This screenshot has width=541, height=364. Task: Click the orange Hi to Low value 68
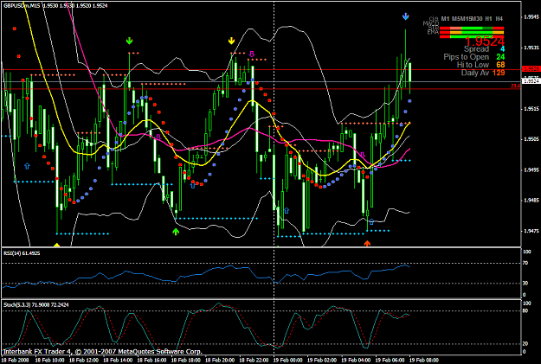pos(500,65)
